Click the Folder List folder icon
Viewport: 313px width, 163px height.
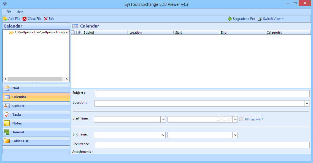coord(7,141)
